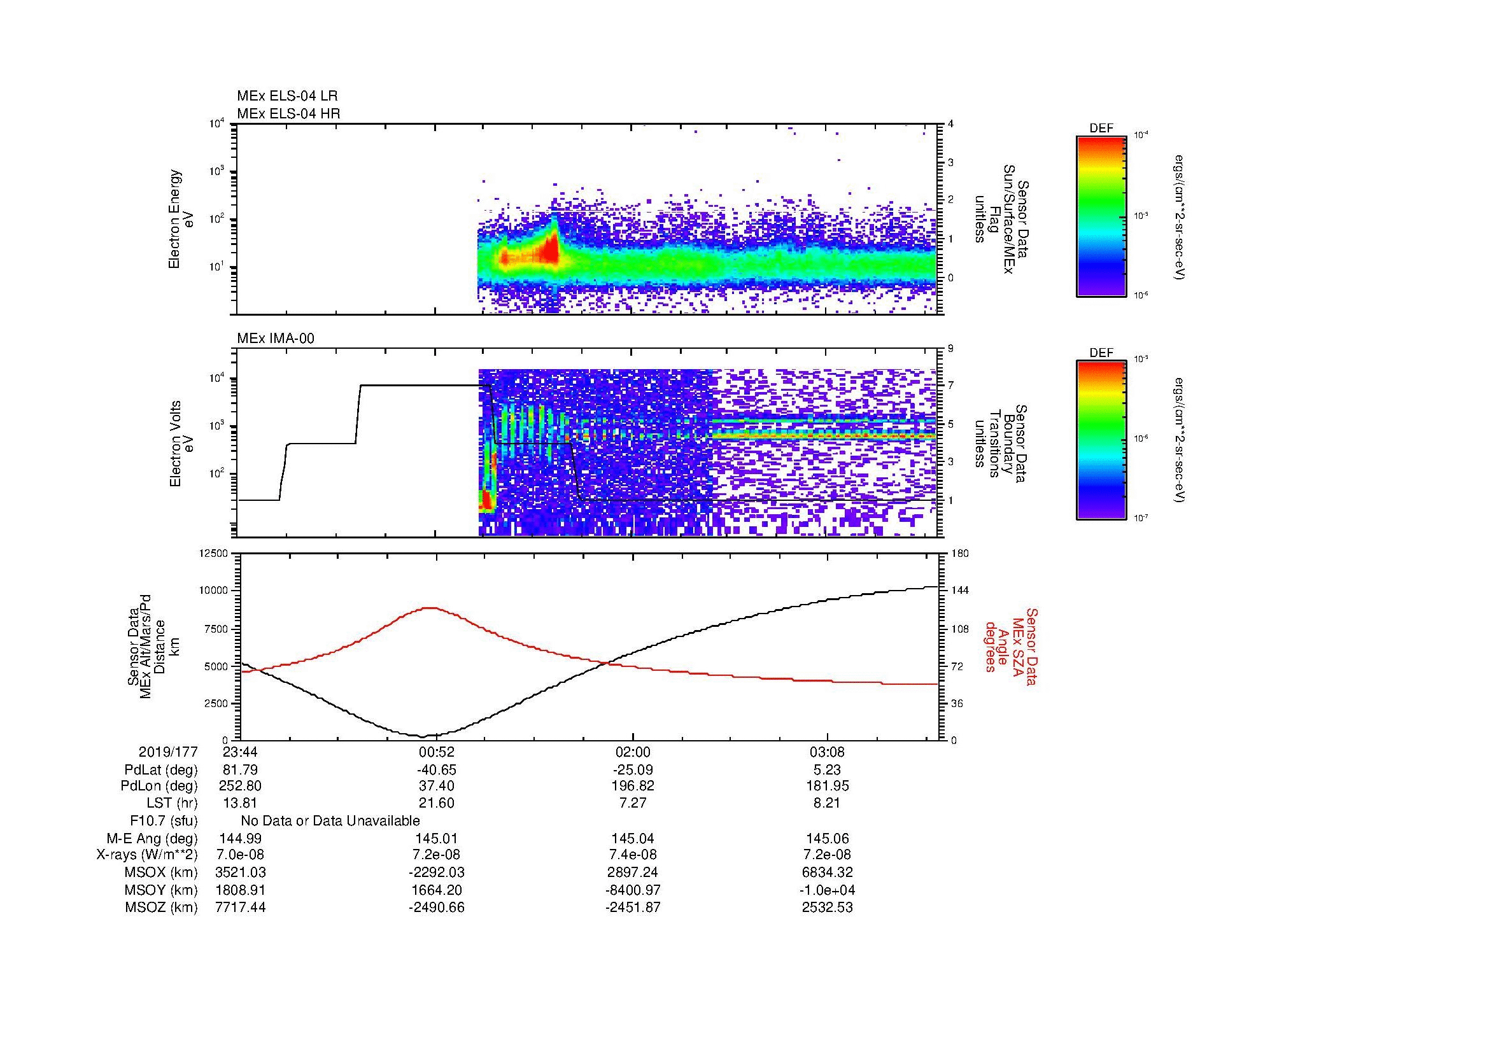Screen dimensions: 1489x1052
Task: Click the '180' SZA axis tick
Action: point(961,553)
